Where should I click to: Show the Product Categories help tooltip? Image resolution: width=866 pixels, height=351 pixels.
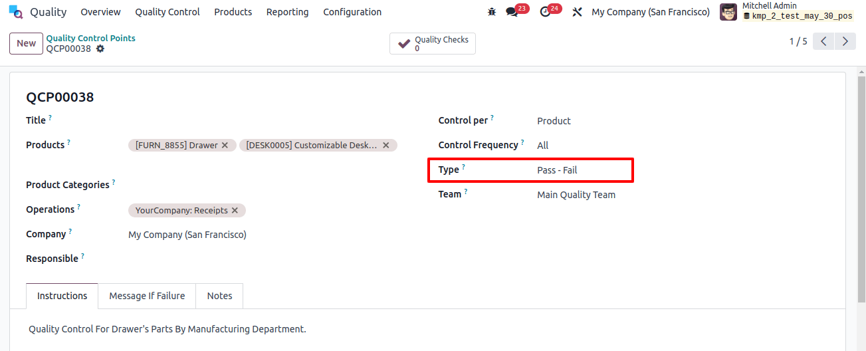114,182
